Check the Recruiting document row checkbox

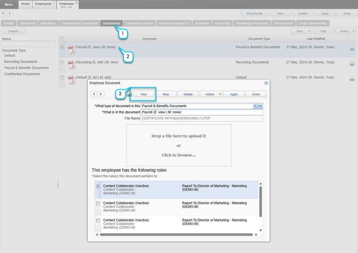[62, 62]
